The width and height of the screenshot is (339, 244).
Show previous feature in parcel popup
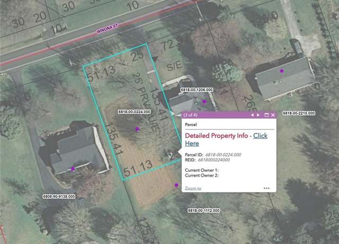point(252,115)
